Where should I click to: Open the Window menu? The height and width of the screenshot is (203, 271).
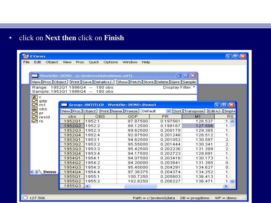coord(130,62)
